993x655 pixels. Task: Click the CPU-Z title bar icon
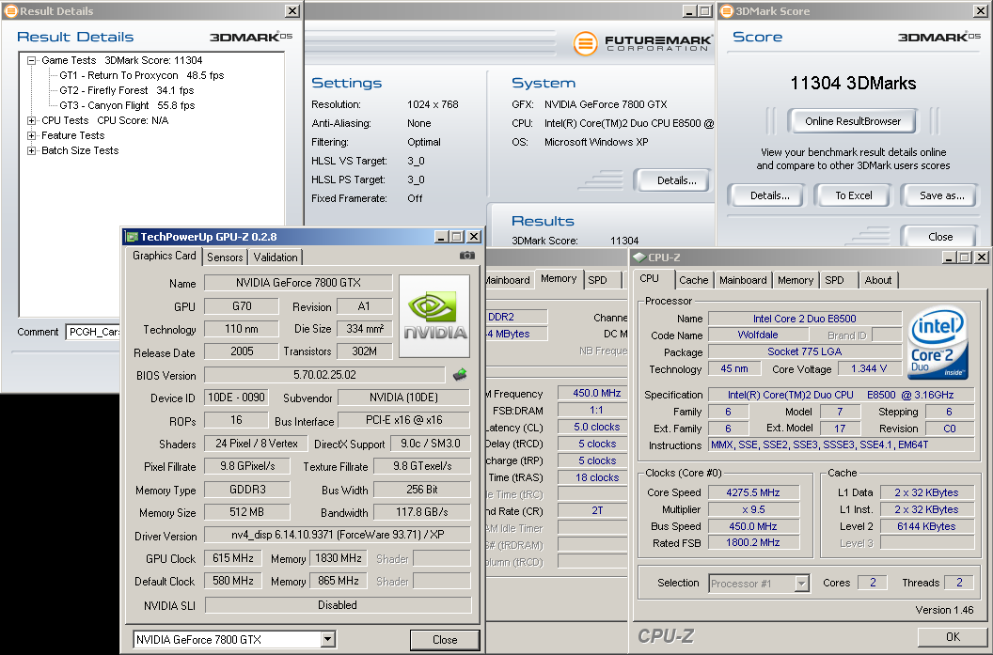pos(639,257)
